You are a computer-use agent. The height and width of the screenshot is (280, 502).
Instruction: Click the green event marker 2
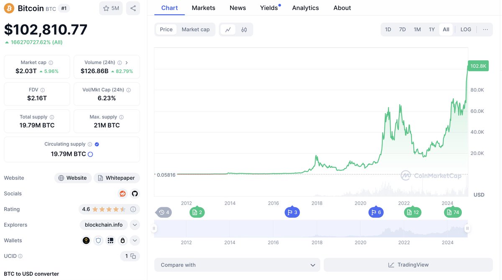[197, 212]
